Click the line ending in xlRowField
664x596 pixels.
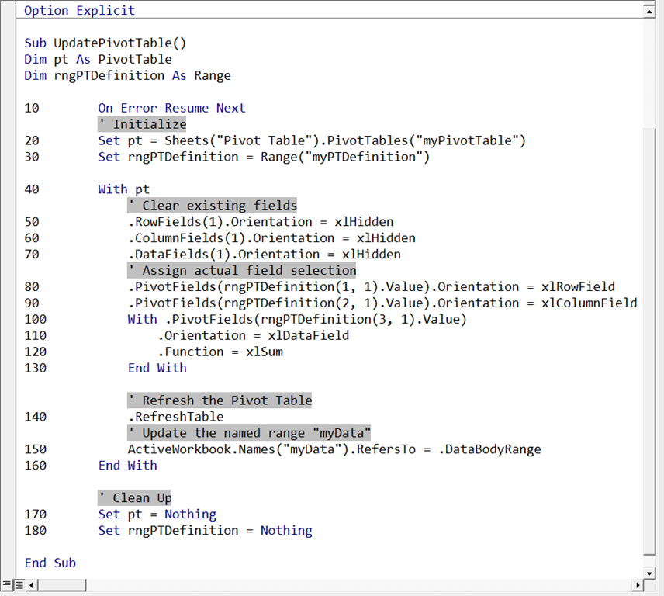point(372,287)
